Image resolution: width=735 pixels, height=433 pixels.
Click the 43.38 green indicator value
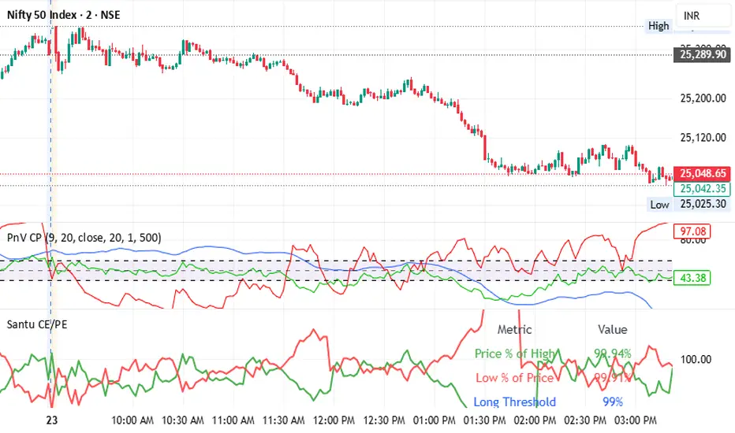pos(692,278)
